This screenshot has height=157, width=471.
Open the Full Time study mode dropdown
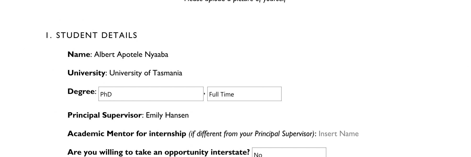(x=244, y=94)
